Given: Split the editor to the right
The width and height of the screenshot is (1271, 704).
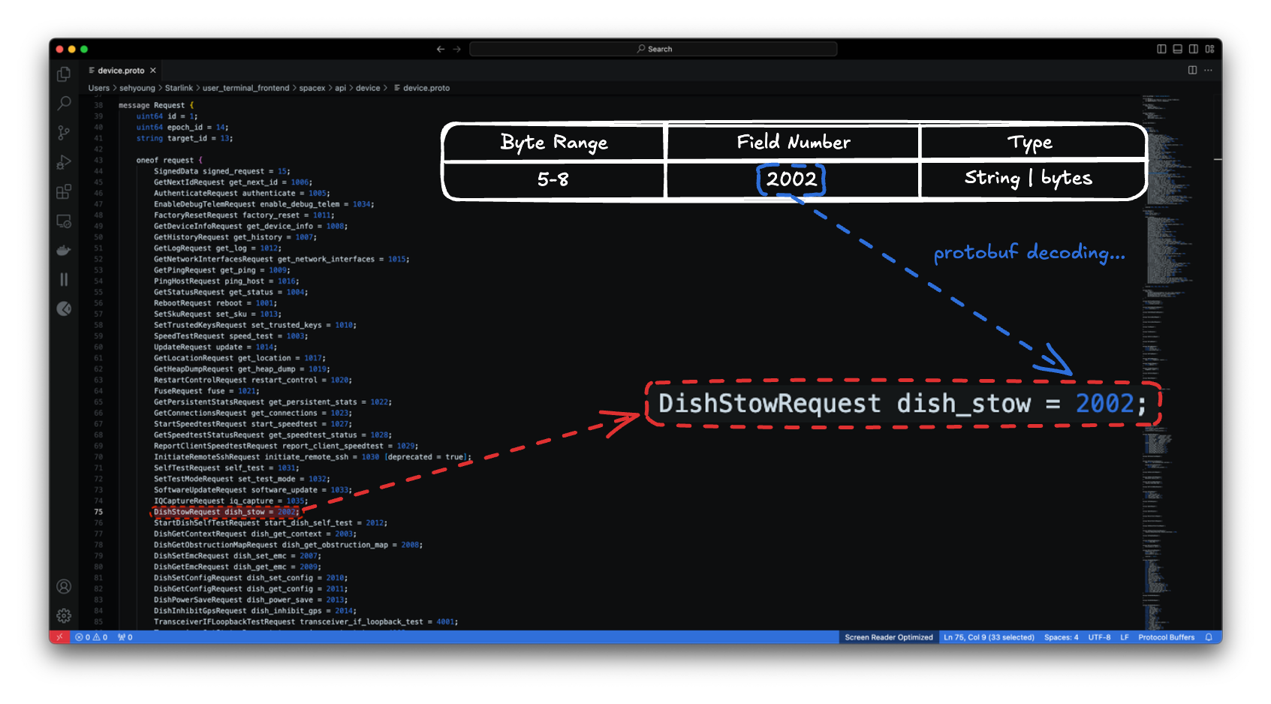Looking at the screenshot, I should coord(1192,70).
